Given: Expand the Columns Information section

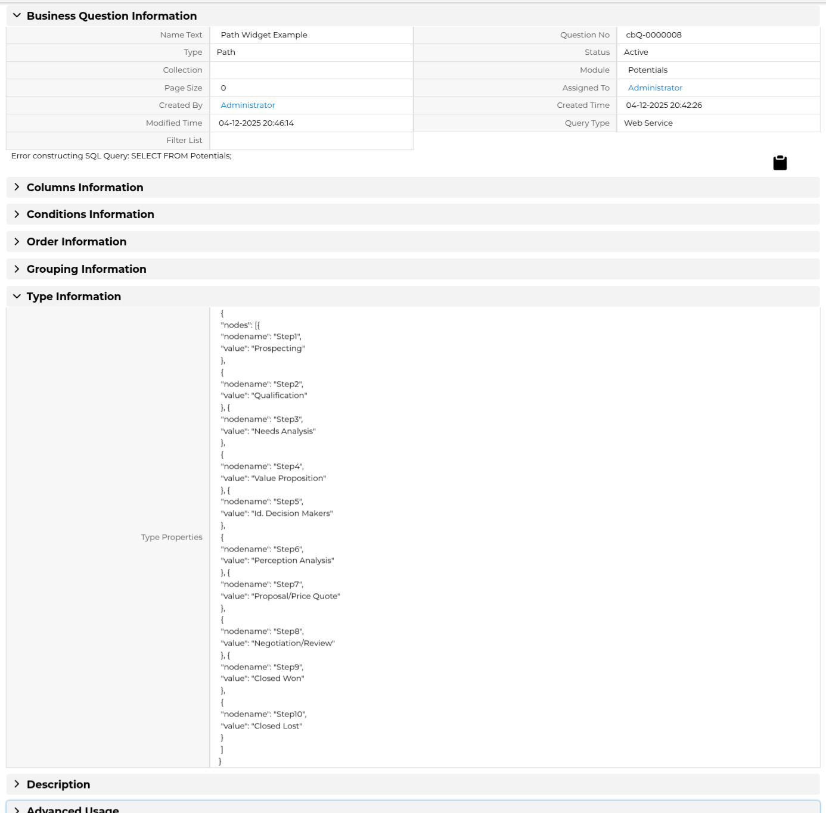Looking at the screenshot, I should (x=413, y=188).
